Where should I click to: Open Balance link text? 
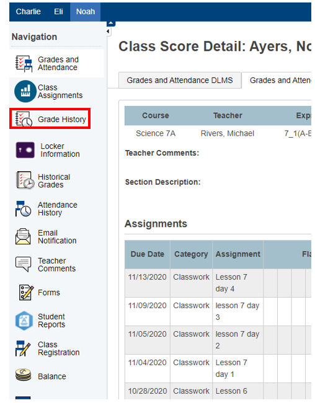pyautogui.click(x=52, y=376)
